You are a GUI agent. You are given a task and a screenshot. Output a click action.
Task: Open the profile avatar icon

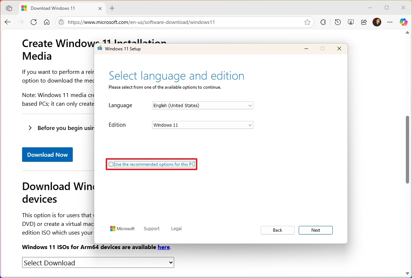tap(377, 22)
